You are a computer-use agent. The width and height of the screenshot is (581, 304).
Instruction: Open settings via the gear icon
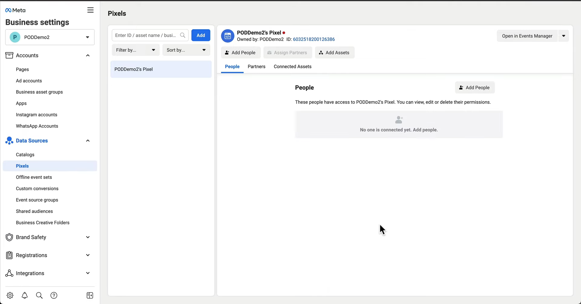coord(10,296)
